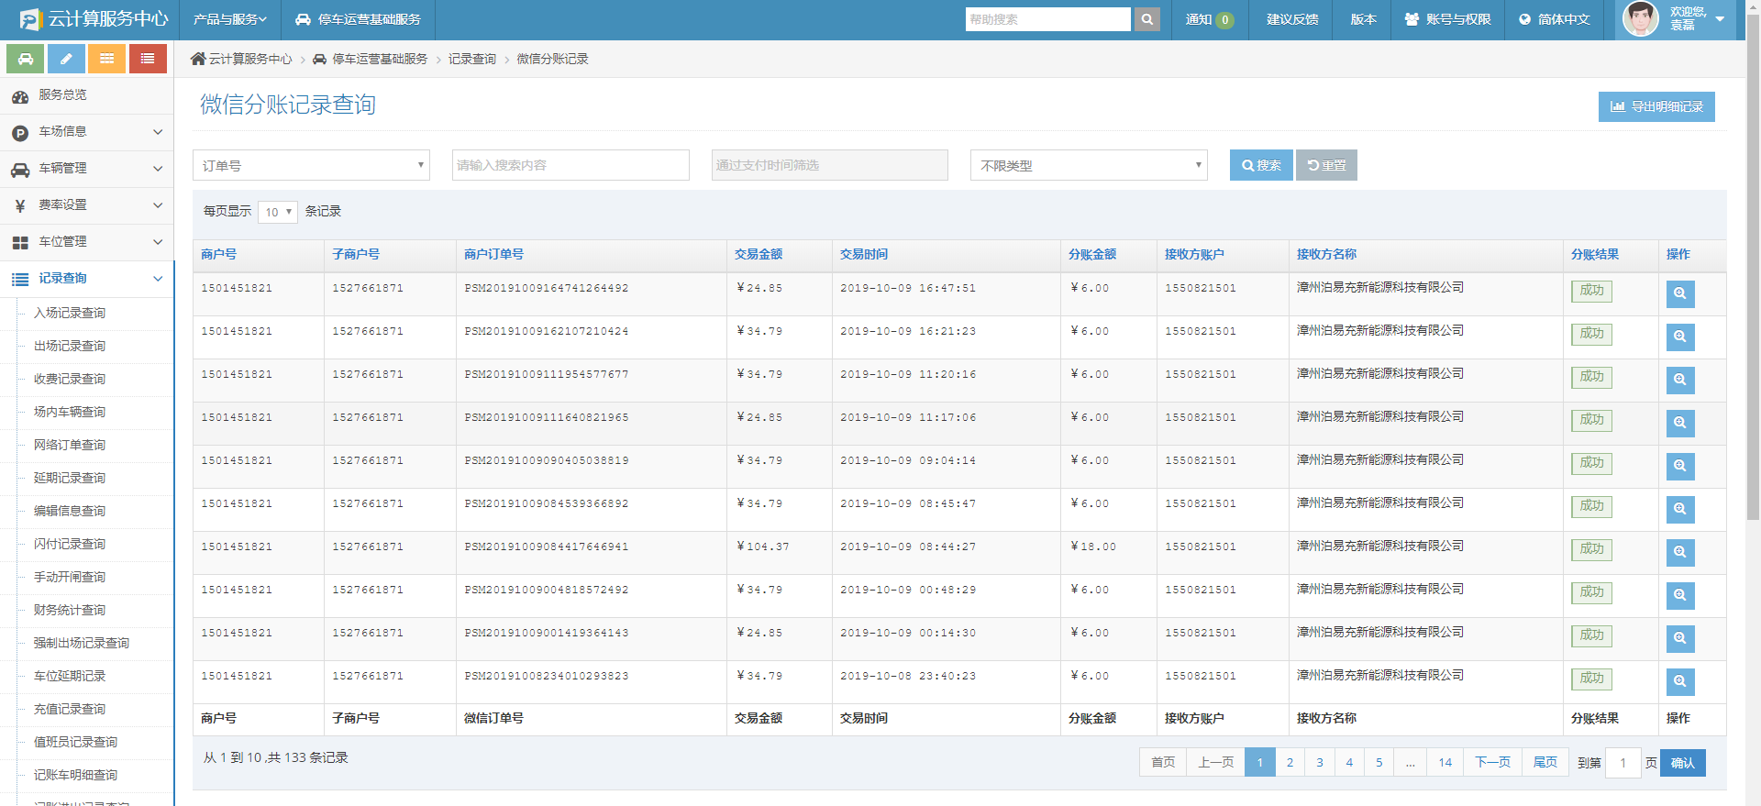Click the blue pencil edit shortcut icon
This screenshot has width=1761, height=806.
[x=66, y=59]
